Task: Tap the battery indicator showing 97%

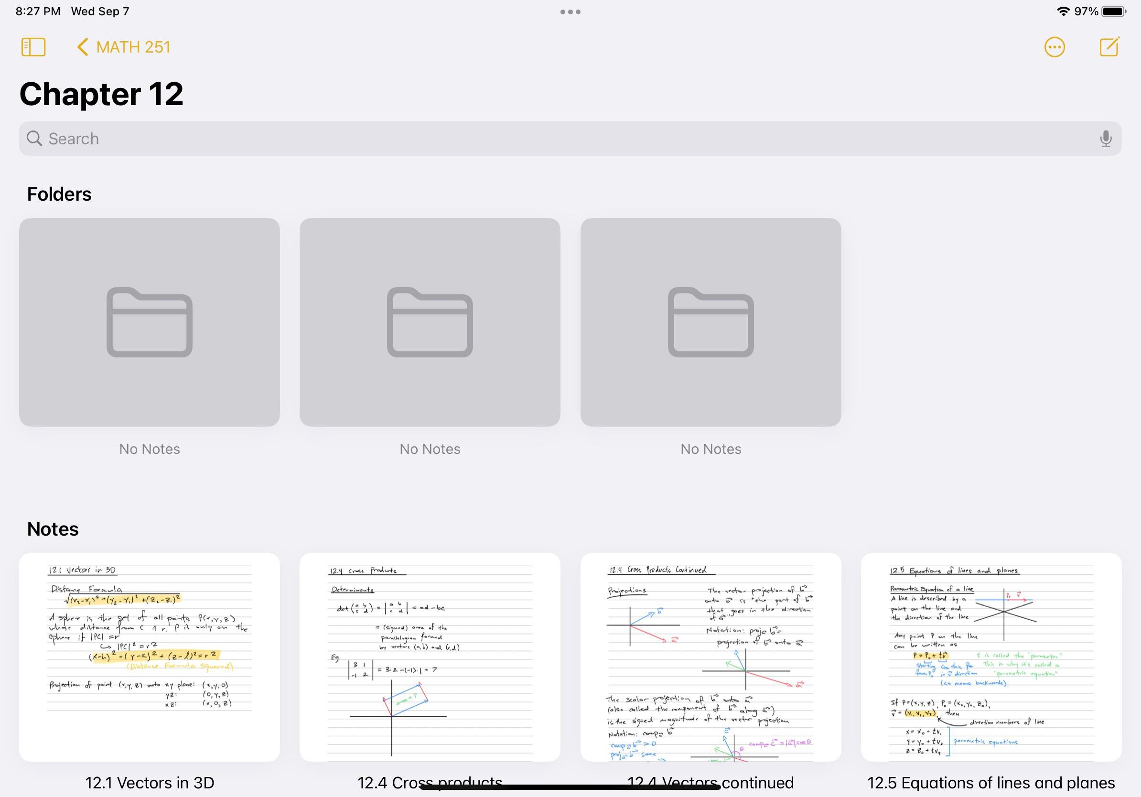Action: coord(1115,11)
